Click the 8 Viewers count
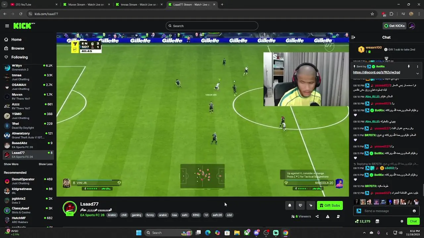The image size is (424, 238). (301, 217)
